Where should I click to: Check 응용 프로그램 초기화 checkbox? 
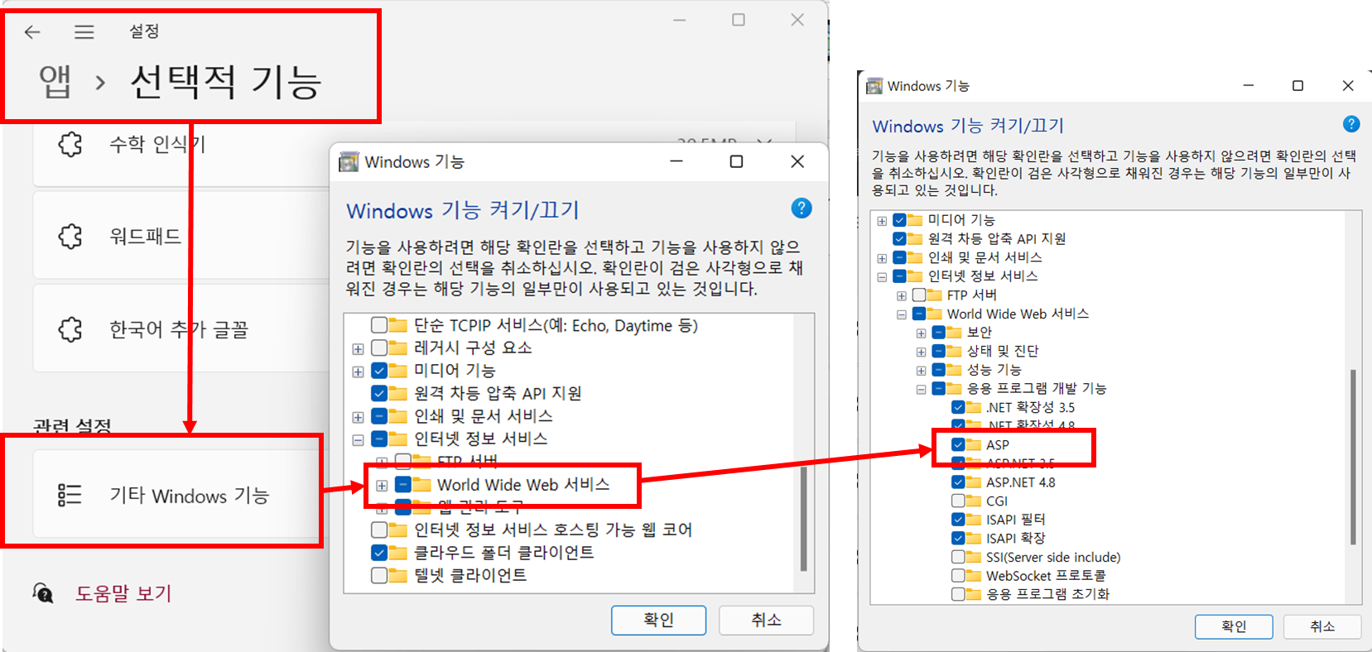click(958, 593)
